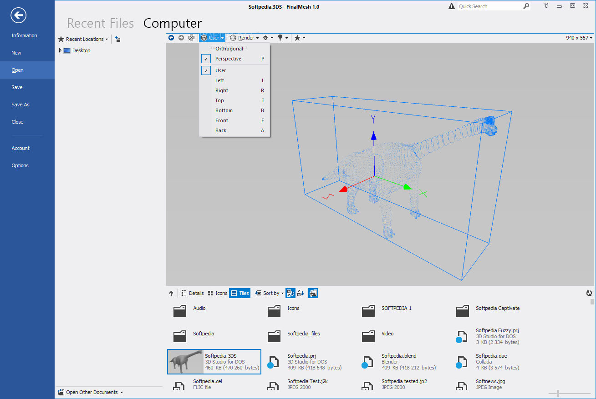Image resolution: width=596 pixels, height=399 pixels.
Task: Click in the Quick Search field
Action: [x=489, y=6]
